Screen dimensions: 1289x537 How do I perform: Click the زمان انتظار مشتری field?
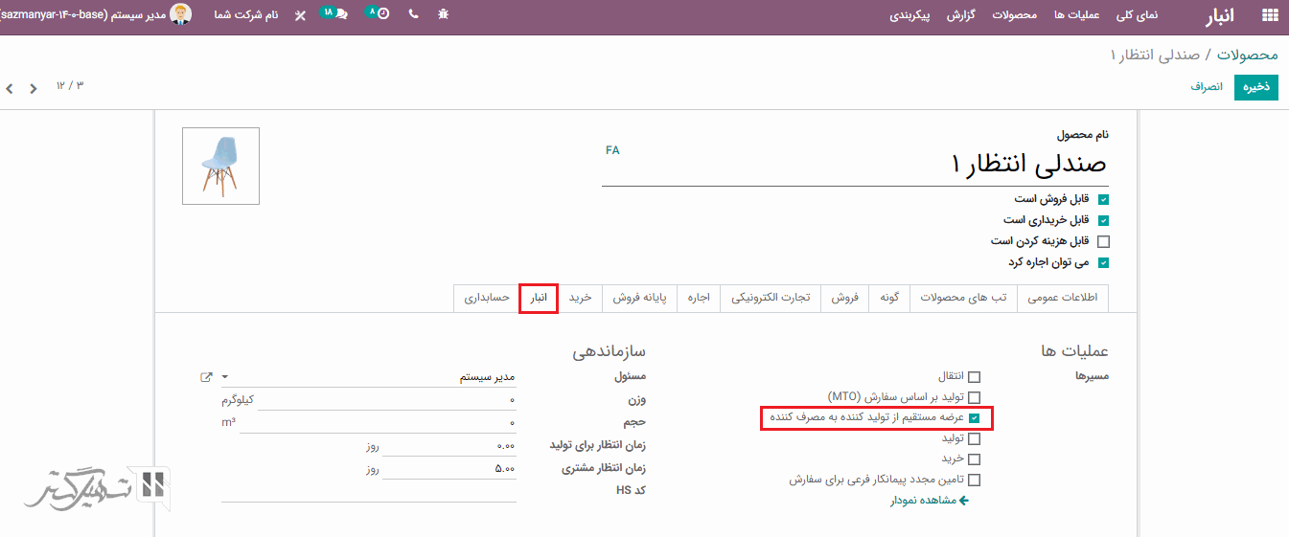tap(449, 468)
